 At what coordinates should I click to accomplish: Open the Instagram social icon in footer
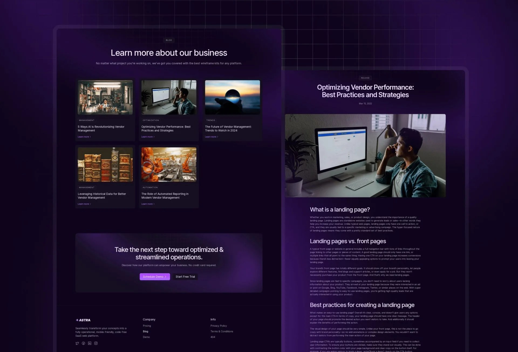coord(96,343)
